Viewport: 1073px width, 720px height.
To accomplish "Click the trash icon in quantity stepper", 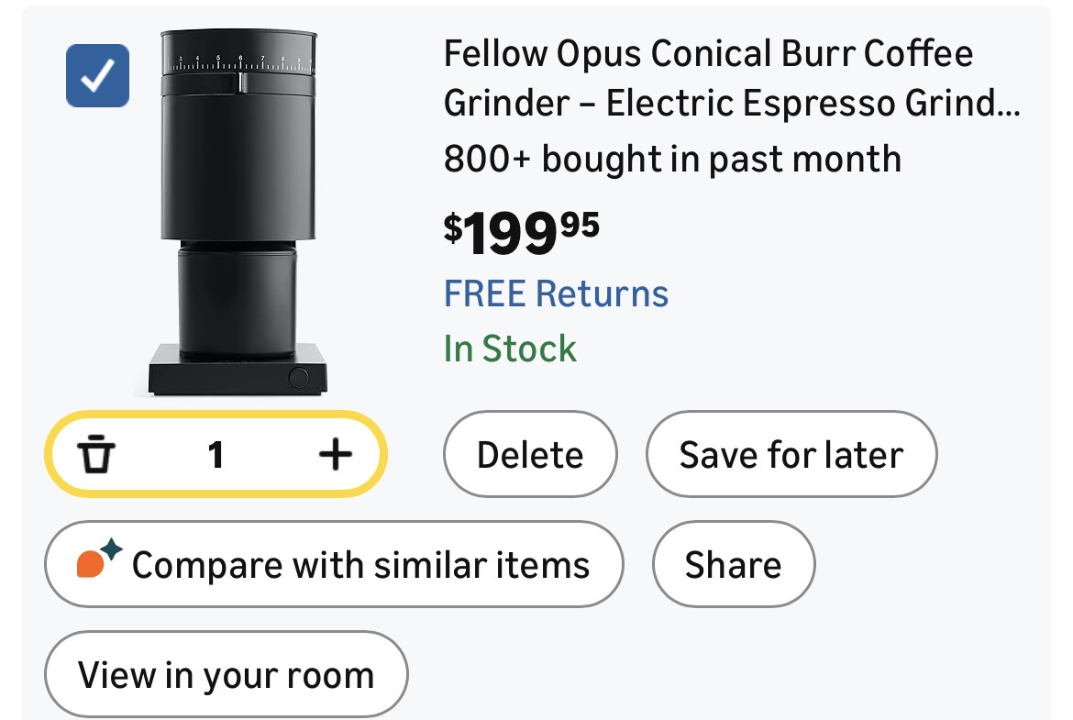I will coord(94,454).
